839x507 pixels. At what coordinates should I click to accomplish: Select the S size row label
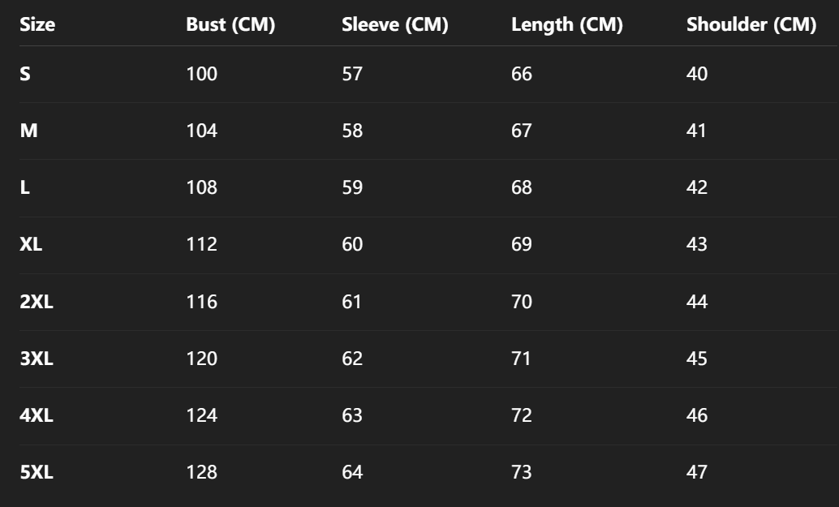pyautogui.click(x=25, y=74)
